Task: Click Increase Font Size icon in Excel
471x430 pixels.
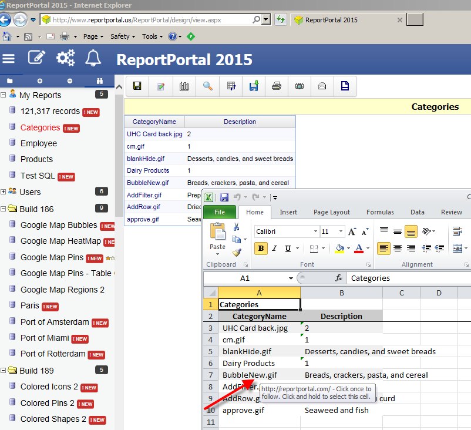Action: click(352, 231)
